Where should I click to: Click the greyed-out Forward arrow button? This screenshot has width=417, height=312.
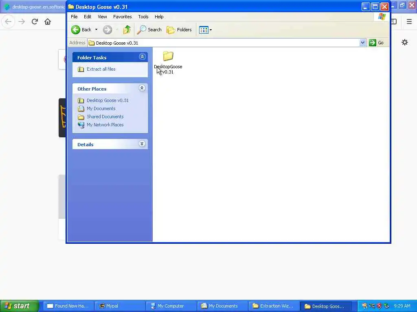(x=108, y=30)
